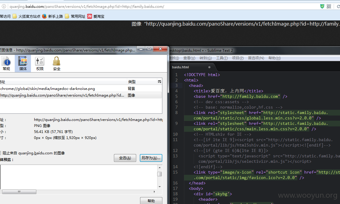Maximize the page info dialog window
Screen dimensions: 340x204
[x=149, y=49]
